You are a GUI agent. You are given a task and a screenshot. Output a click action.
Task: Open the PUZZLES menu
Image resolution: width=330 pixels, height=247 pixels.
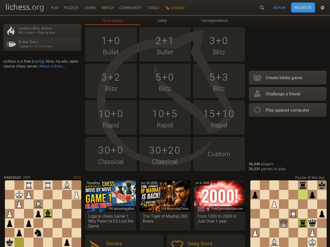pos(71,8)
